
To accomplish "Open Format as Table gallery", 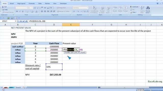I will (102, 10).
